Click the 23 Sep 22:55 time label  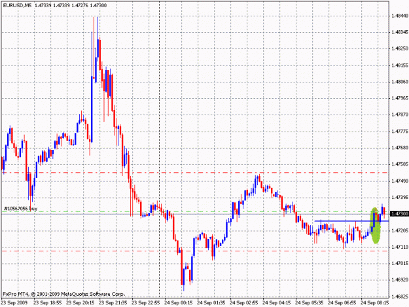(146, 303)
